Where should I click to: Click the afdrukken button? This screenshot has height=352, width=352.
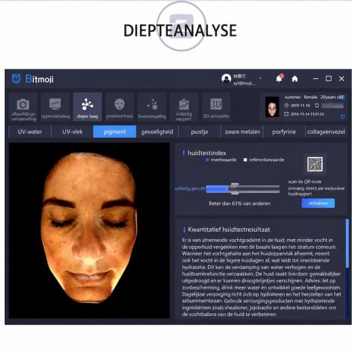coord(318,203)
